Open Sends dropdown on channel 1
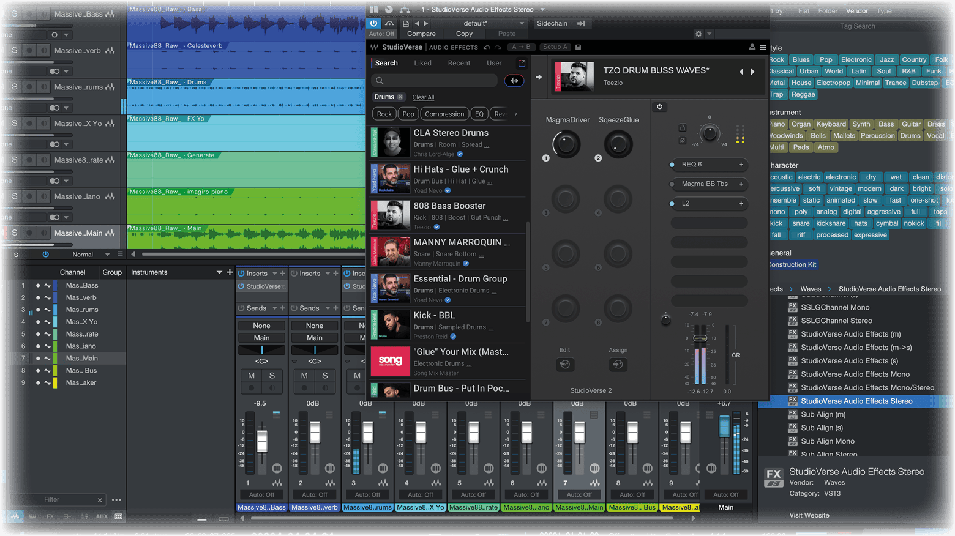955x536 pixels. point(275,308)
